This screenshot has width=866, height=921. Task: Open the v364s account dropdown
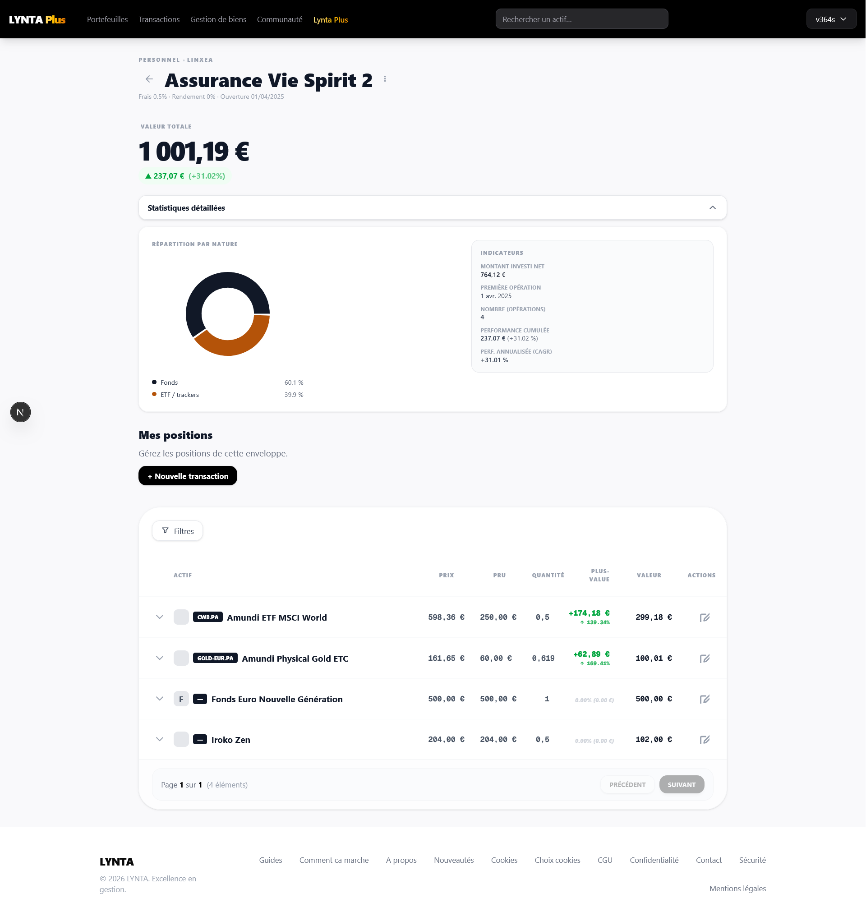[832, 19]
